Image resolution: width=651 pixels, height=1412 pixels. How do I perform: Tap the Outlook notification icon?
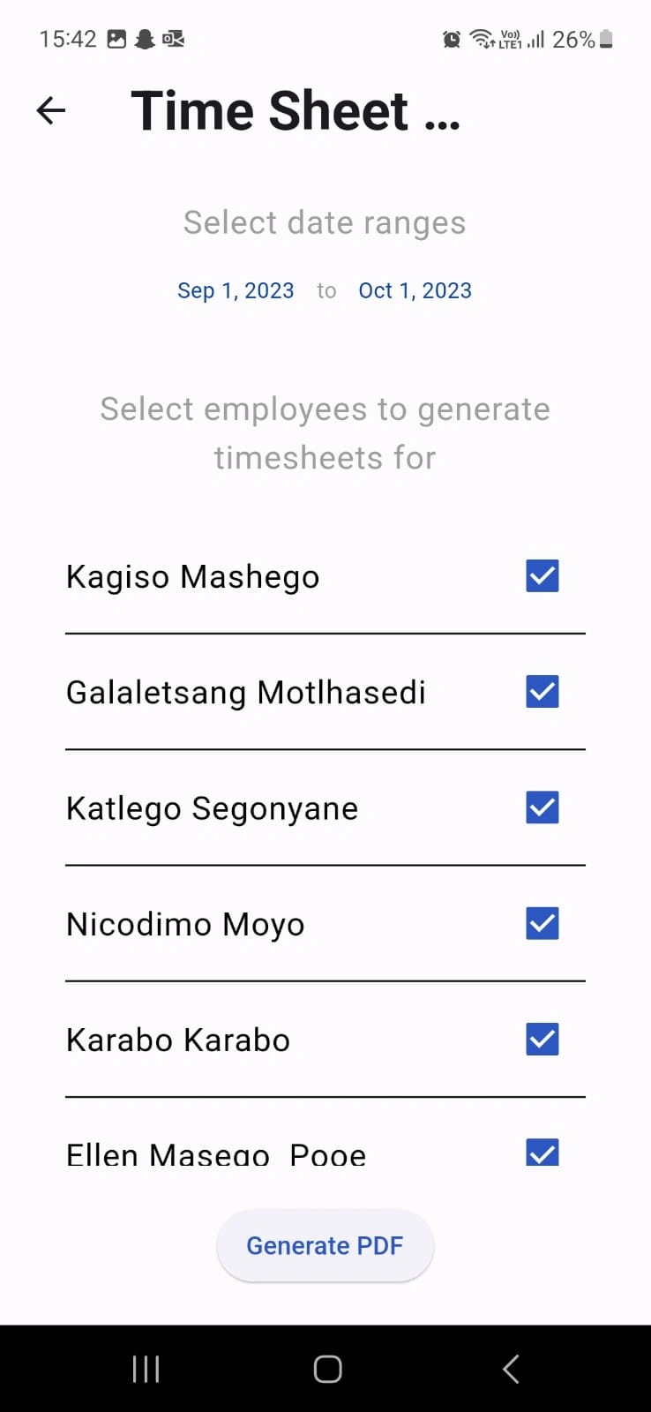[174, 39]
